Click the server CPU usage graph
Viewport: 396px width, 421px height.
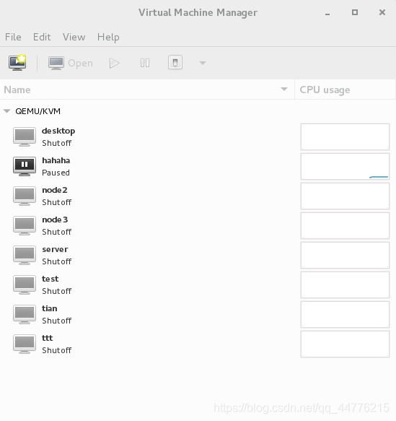tap(345, 256)
